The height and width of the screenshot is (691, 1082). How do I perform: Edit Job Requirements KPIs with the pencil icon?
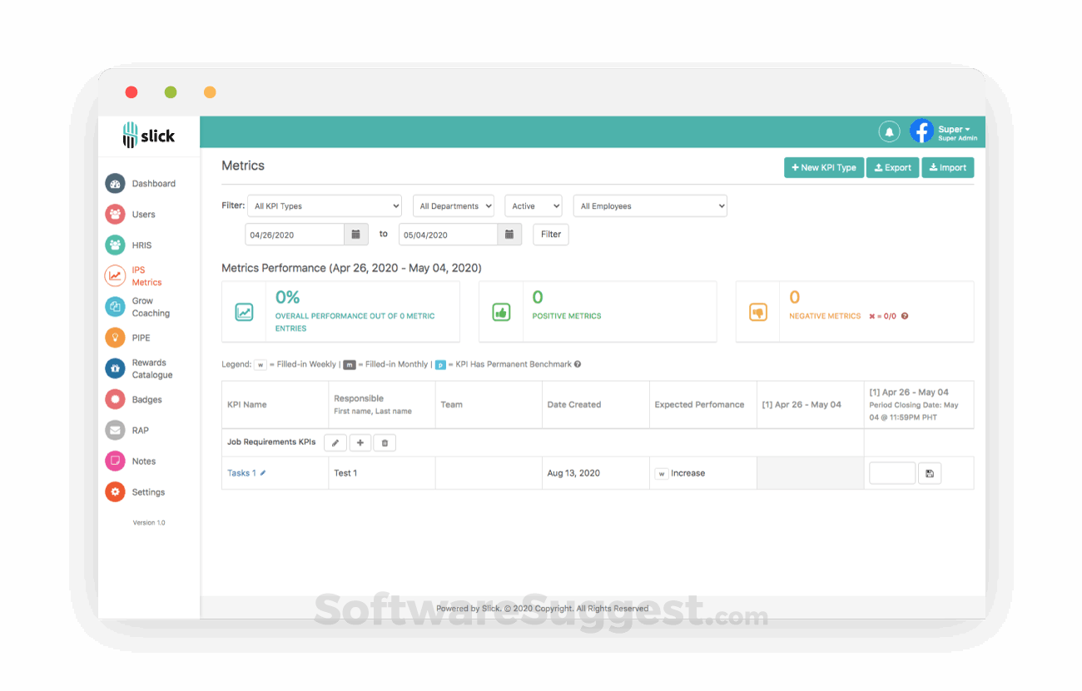tap(335, 442)
